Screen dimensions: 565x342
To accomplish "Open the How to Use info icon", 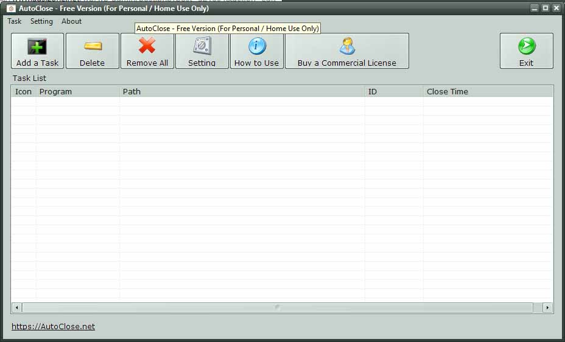I will point(256,46).
